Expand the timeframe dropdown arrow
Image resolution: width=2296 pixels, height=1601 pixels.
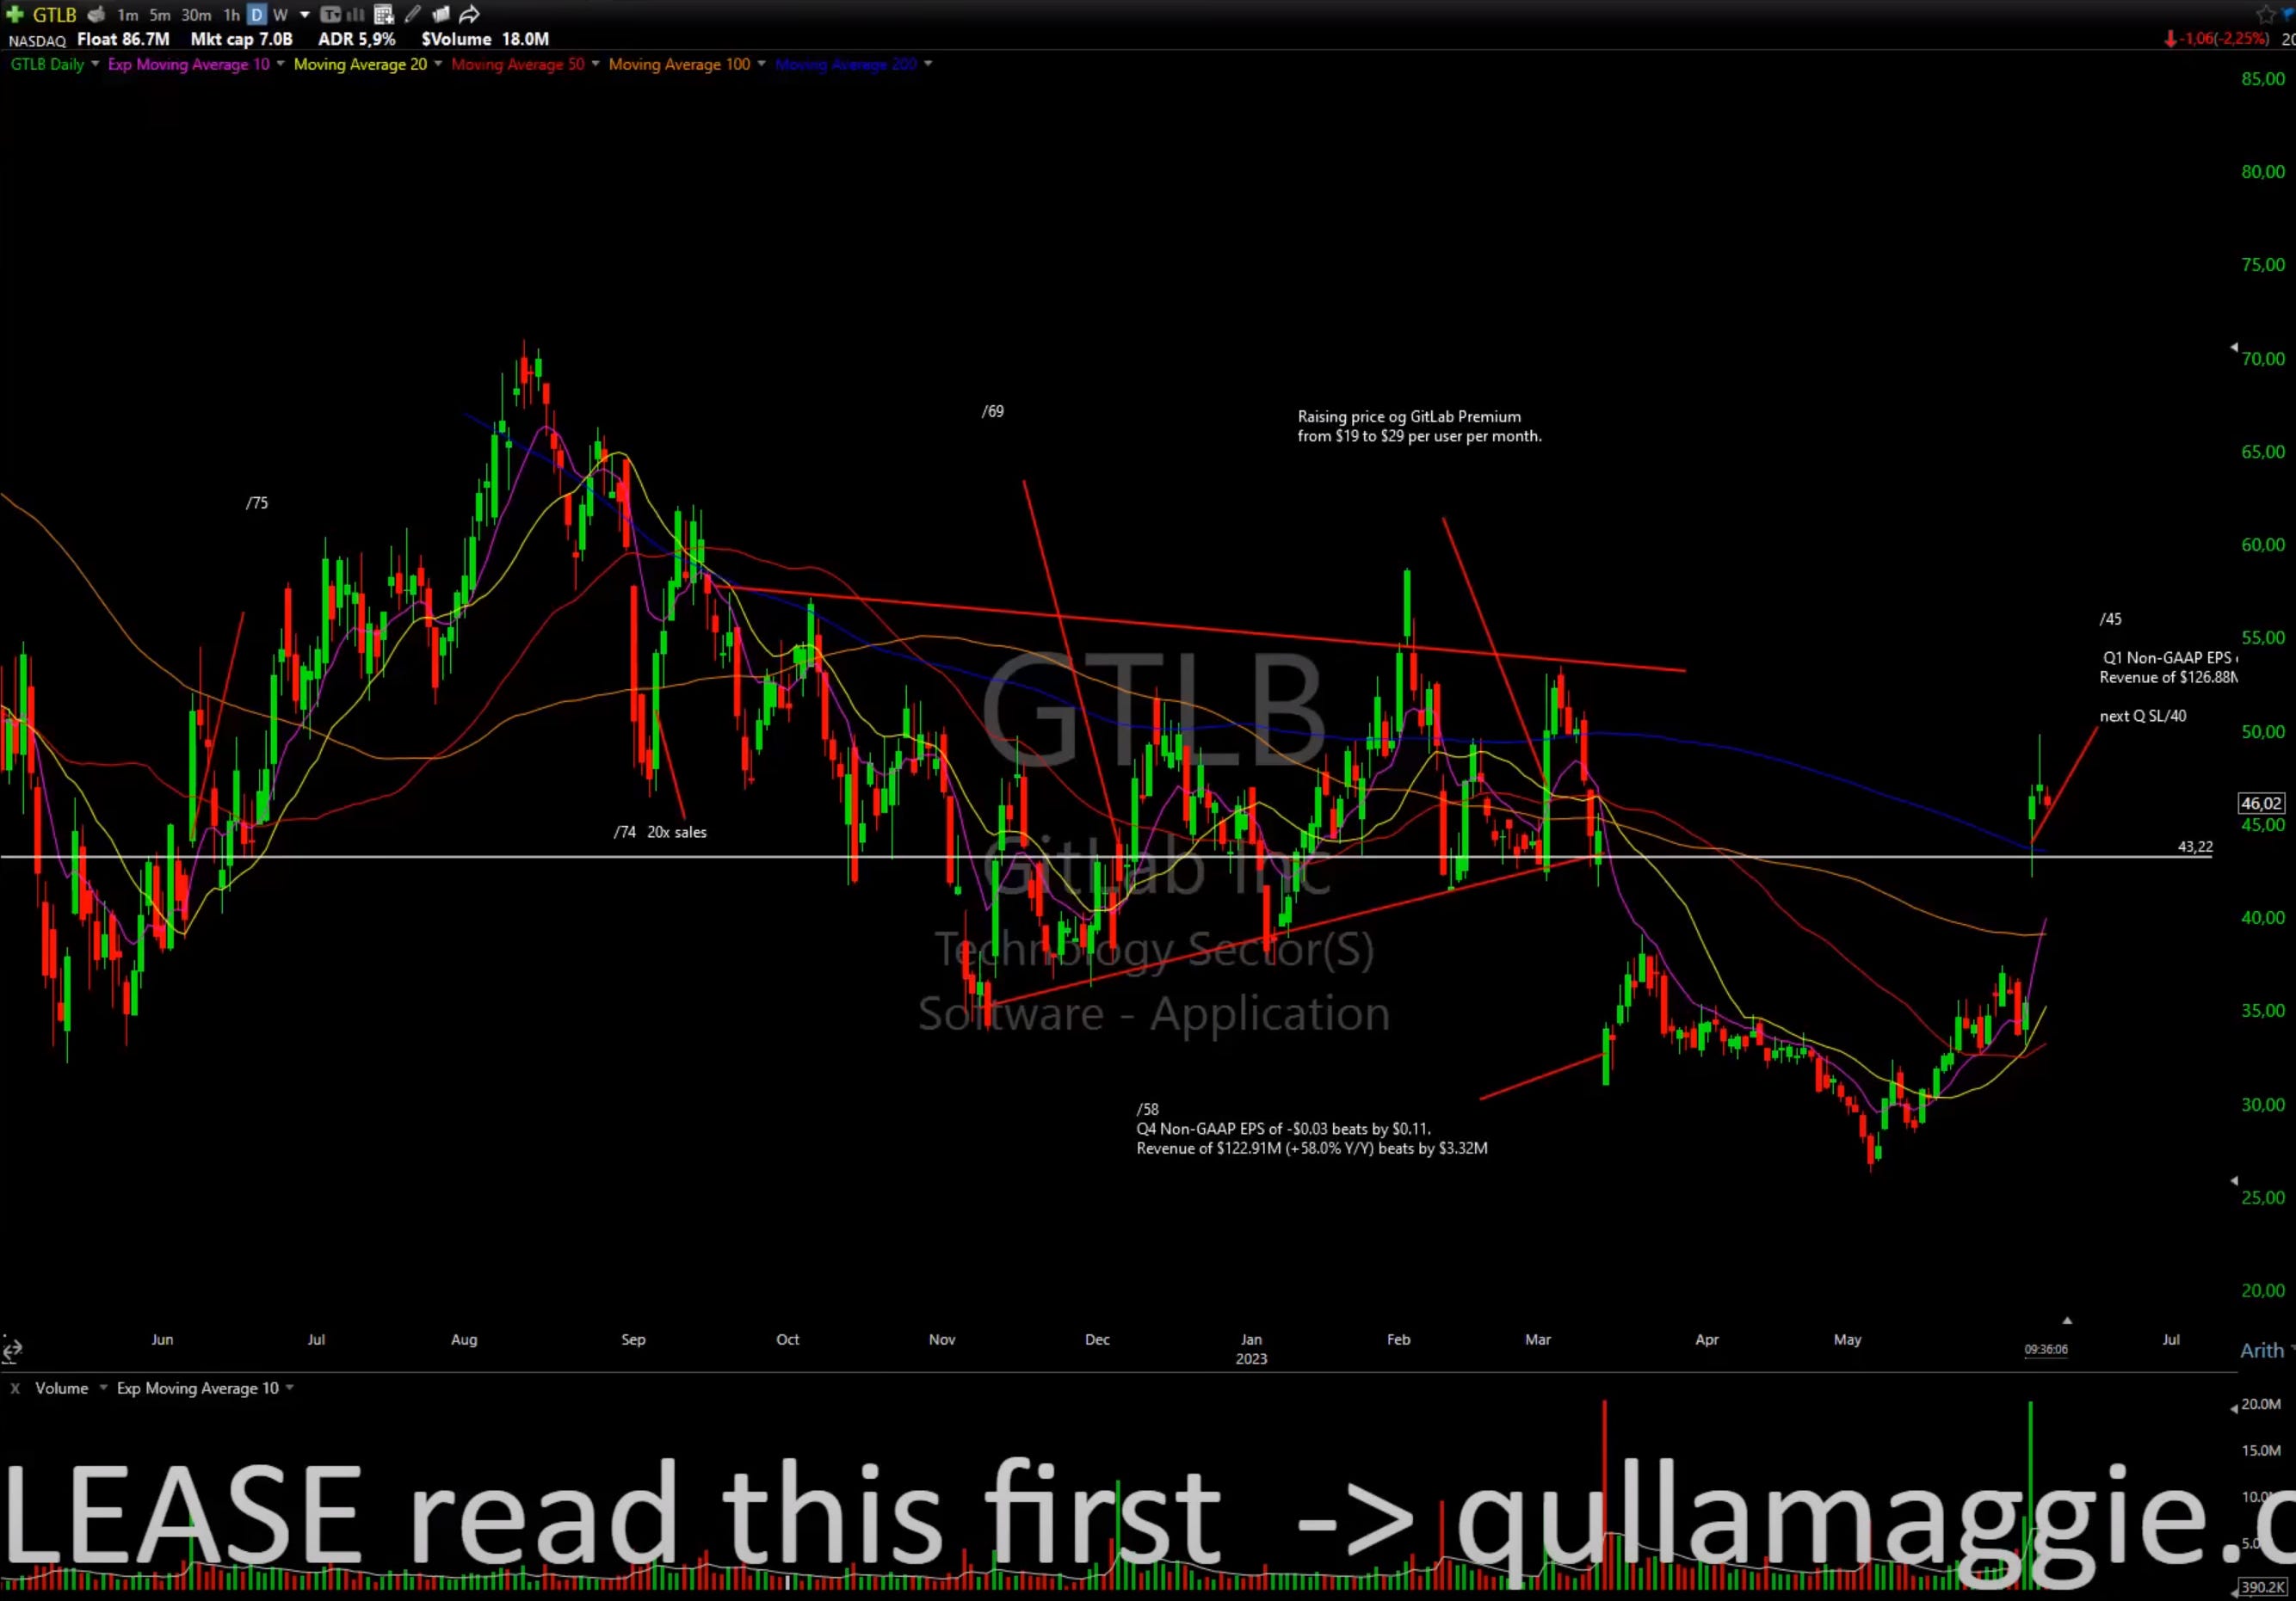pyautogui.click(x=305, y=14)
